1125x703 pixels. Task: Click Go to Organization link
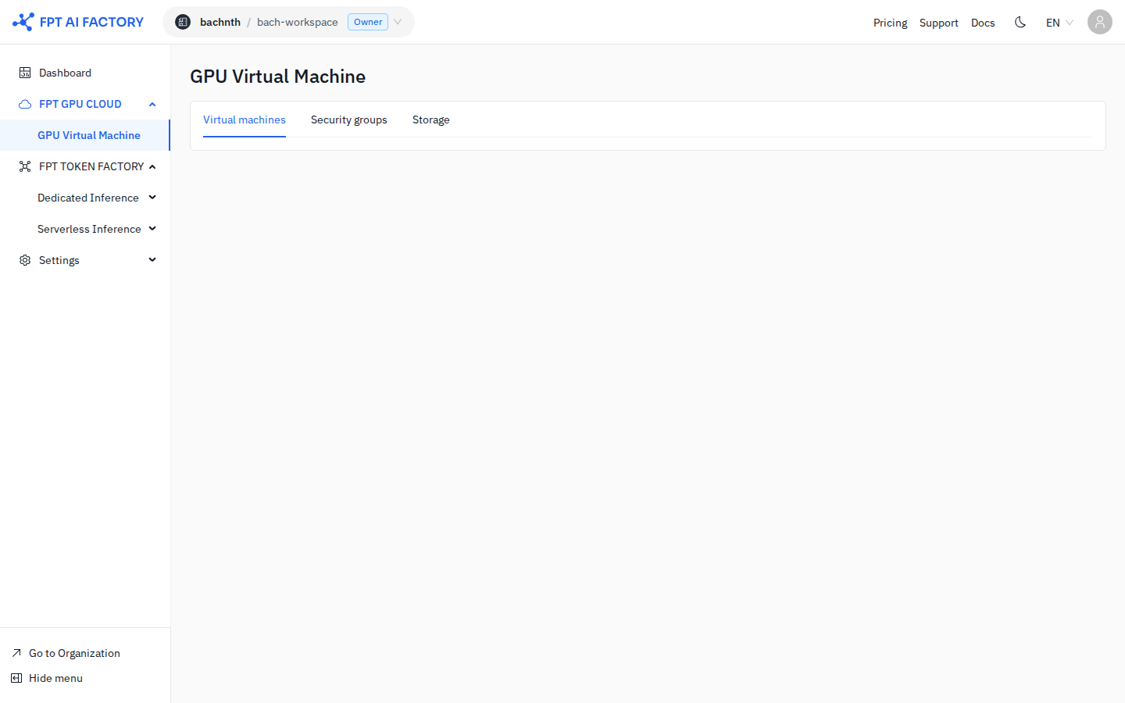click(74, 653)
